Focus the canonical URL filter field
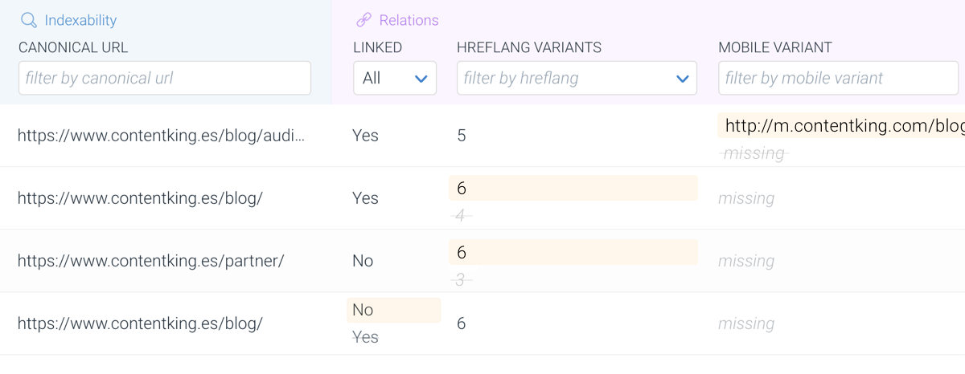 click(165, 78)
